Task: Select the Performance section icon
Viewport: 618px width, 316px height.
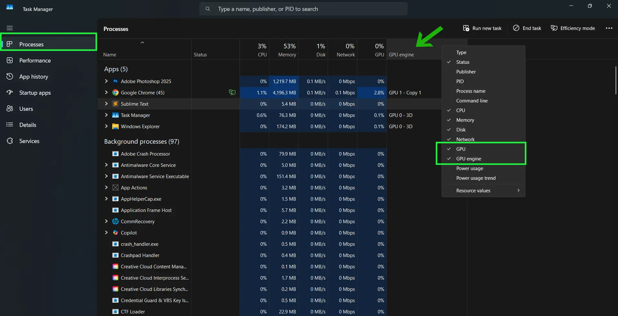Action: point(10,60)
